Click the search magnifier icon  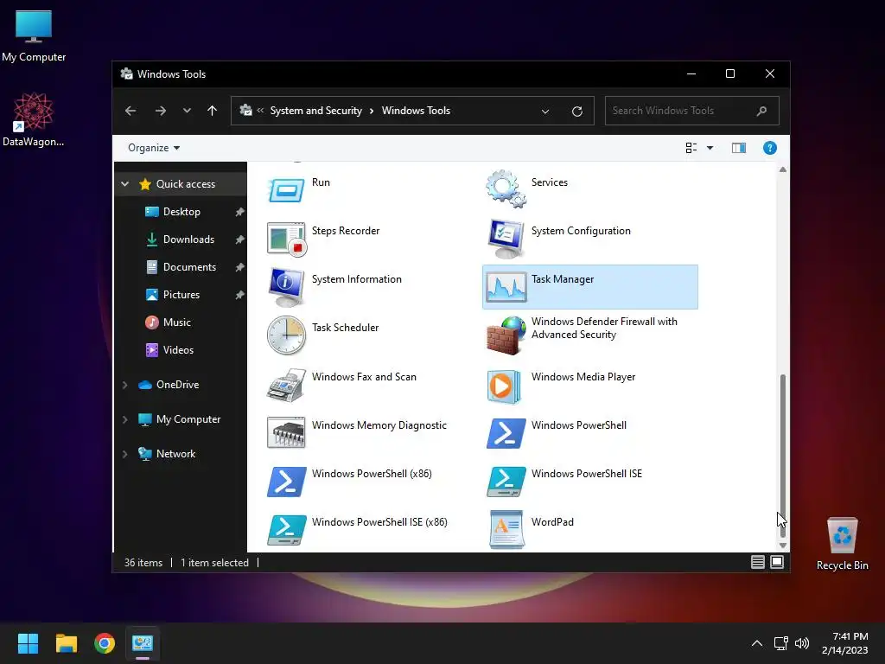tap(762, 111)
